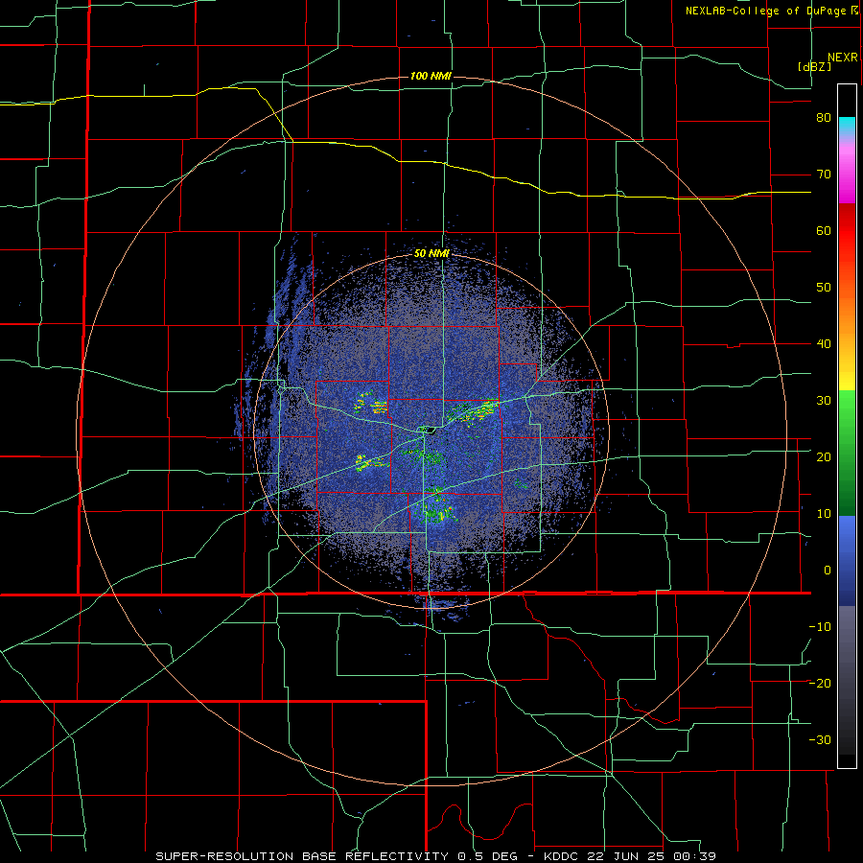Click the "NEXLAB-College of DuPage" label
This screenshot has height=863, width=863.
[765, 11]
